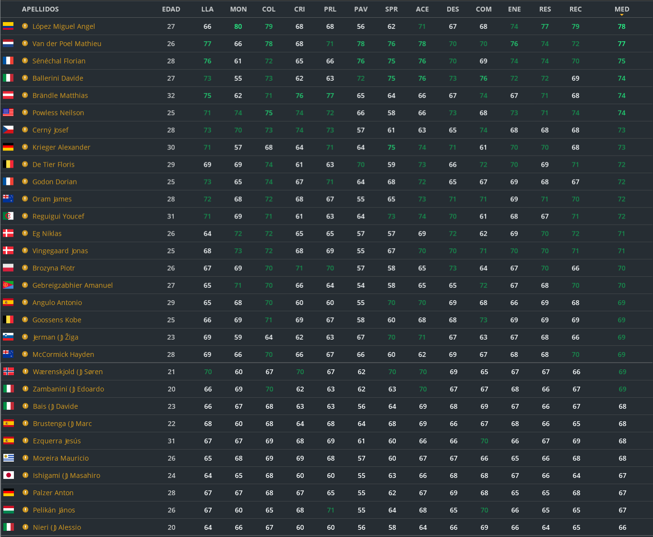Sort the table by APELLIDOS column
The image size is (653, 537).
[x=40, y=9]
